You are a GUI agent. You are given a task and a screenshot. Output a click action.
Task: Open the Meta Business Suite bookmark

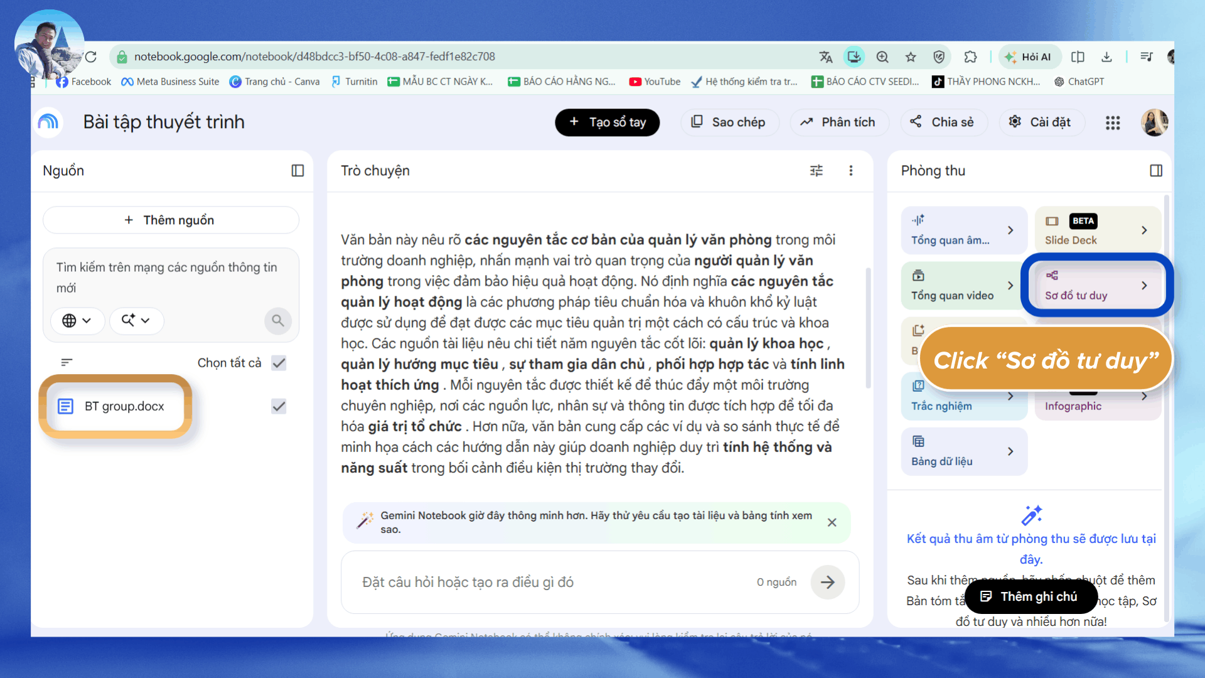(170, 82)
